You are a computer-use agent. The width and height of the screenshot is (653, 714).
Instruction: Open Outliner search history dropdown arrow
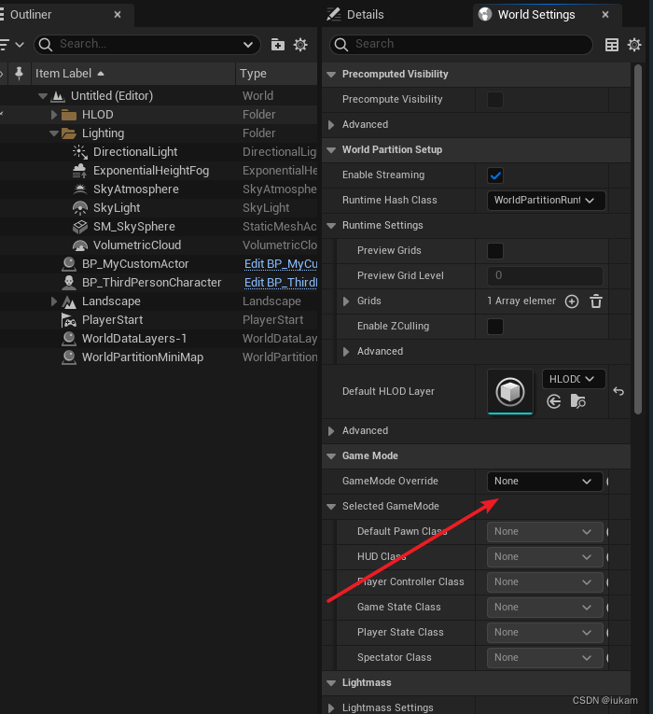tap(248, 45)
